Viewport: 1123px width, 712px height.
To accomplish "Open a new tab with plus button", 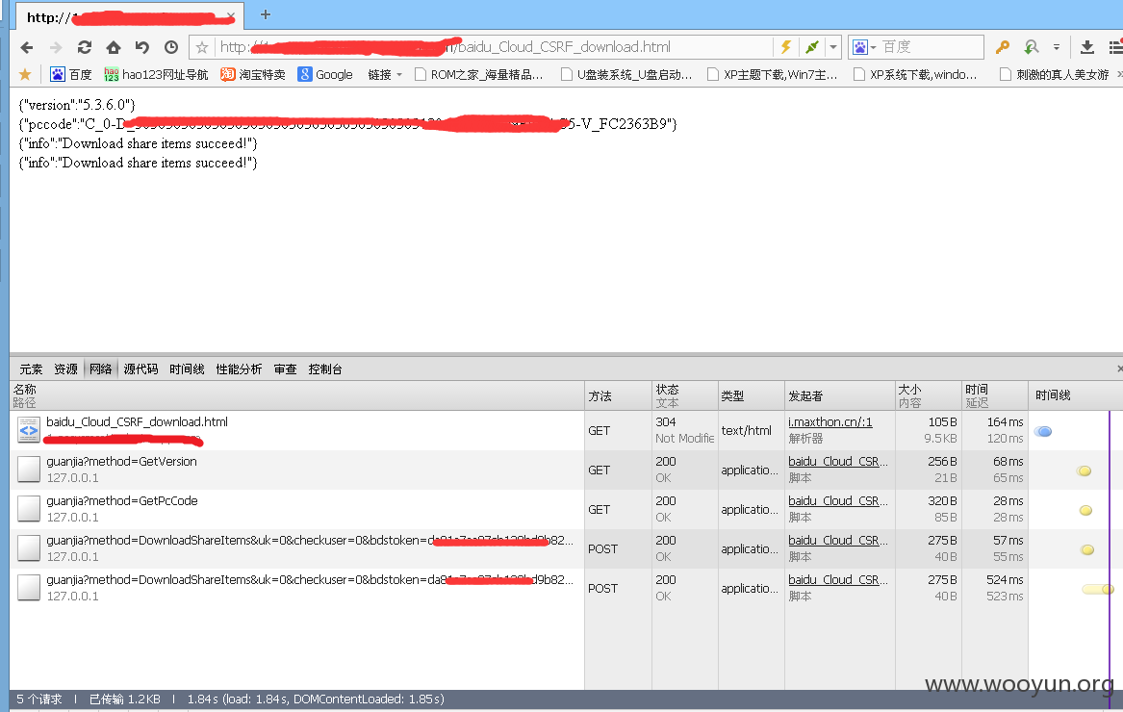I will 265,14.
